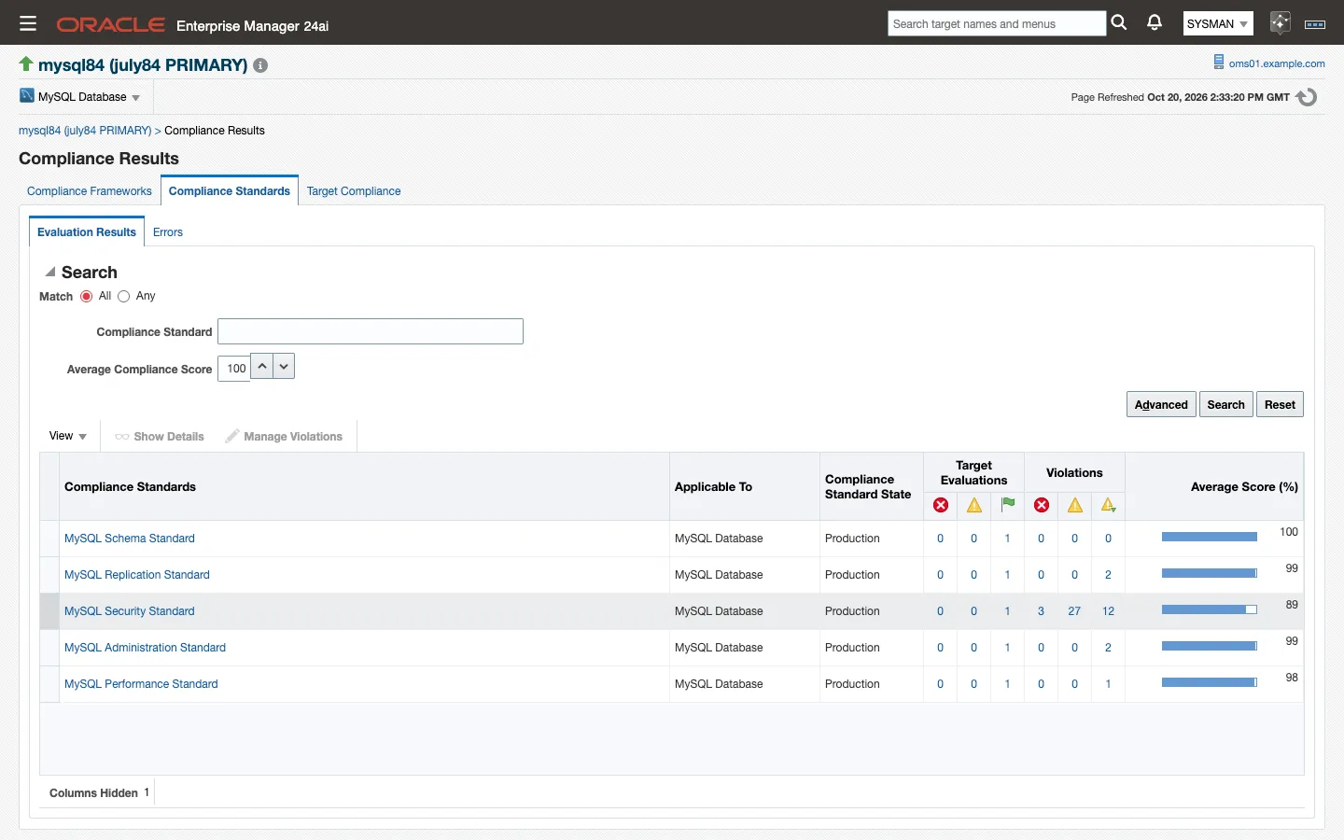Click the target information icon beside mysql84
This screenshot has width=1344, height=840.
click(x=260, y=65)
